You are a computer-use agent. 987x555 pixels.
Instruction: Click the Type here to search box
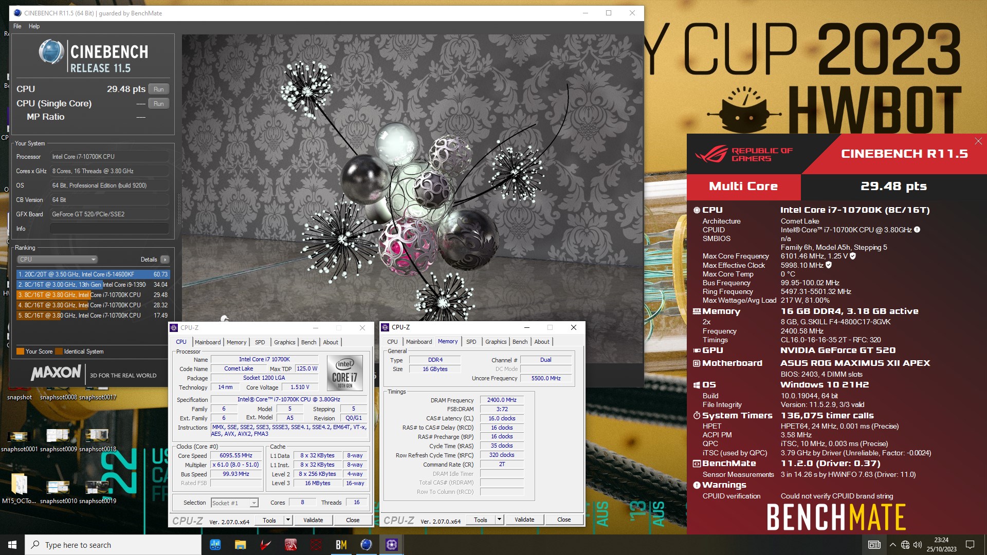113,545
